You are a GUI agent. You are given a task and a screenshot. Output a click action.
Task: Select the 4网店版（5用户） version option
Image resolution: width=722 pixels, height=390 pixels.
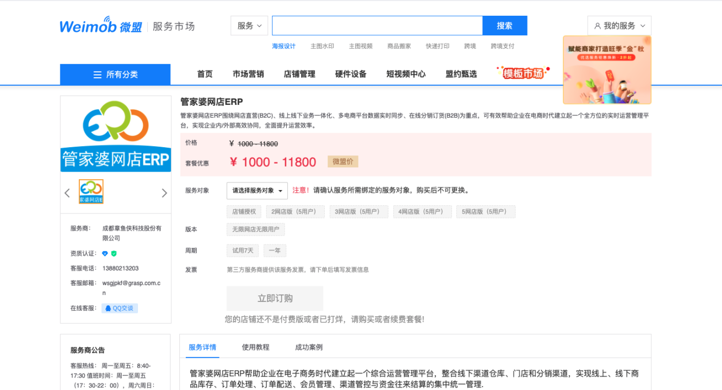[422, 212]
